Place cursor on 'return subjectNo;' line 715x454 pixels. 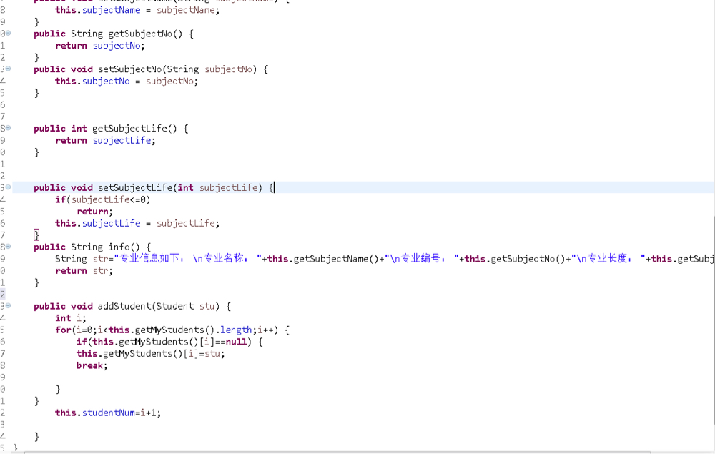coord(100,46)
